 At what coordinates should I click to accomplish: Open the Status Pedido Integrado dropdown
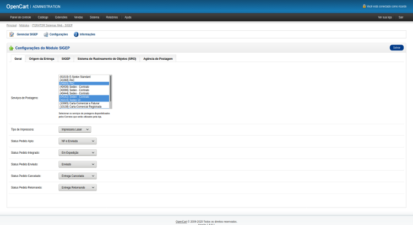(78, 153)
